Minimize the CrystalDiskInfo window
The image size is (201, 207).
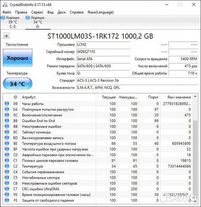pyautogui.click(x=167, y=5)
